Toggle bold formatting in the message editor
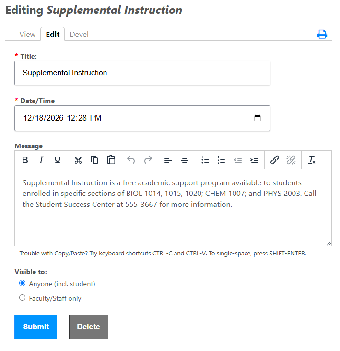Screen dimensions: 340x351 tap(25, 160)
